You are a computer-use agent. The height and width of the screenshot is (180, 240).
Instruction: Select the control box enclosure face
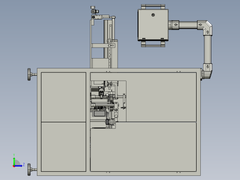(153, 24)
